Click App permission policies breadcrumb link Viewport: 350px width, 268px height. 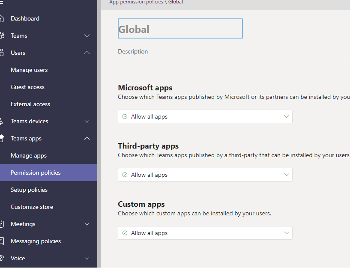click(x=136, y=2)
